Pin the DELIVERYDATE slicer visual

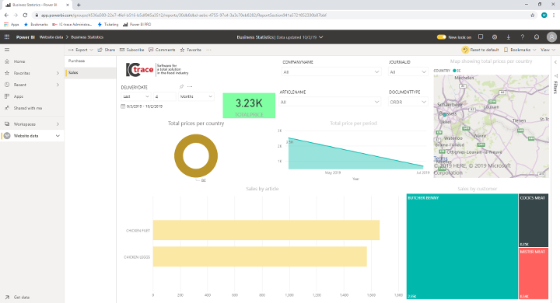pyautogui.click(x=181, y=87)
